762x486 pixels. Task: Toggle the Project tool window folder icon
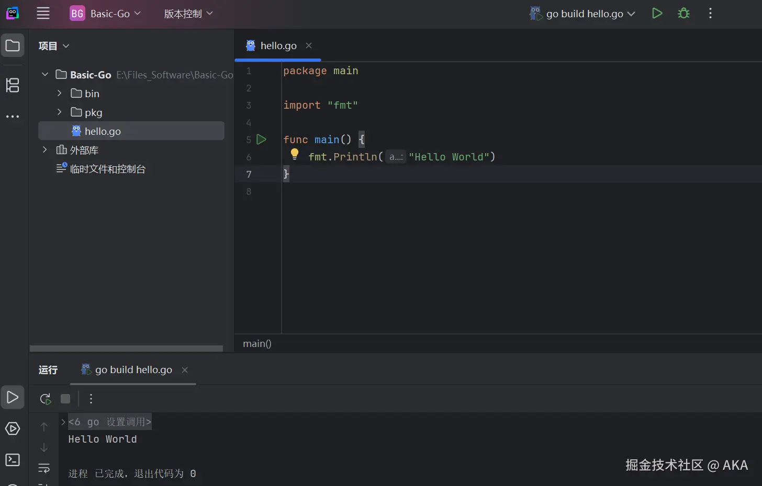click(x=13, y=46)
